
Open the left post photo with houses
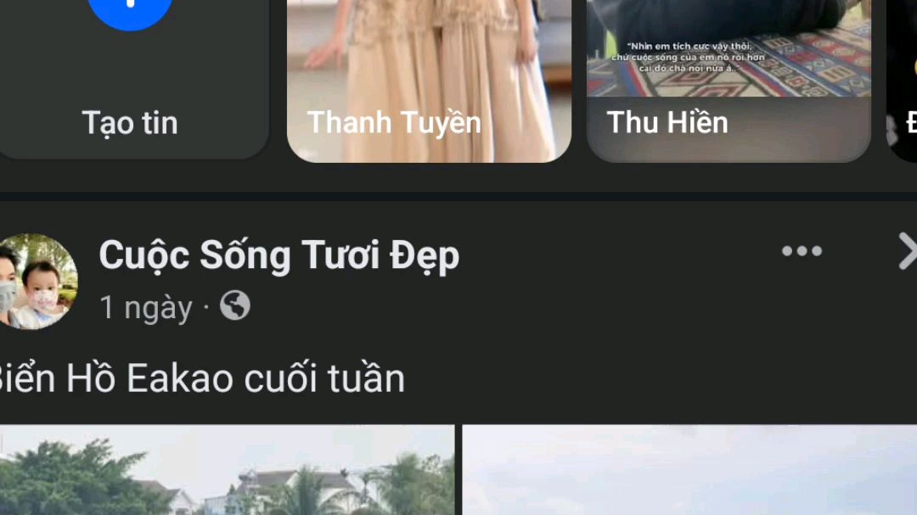227,470
